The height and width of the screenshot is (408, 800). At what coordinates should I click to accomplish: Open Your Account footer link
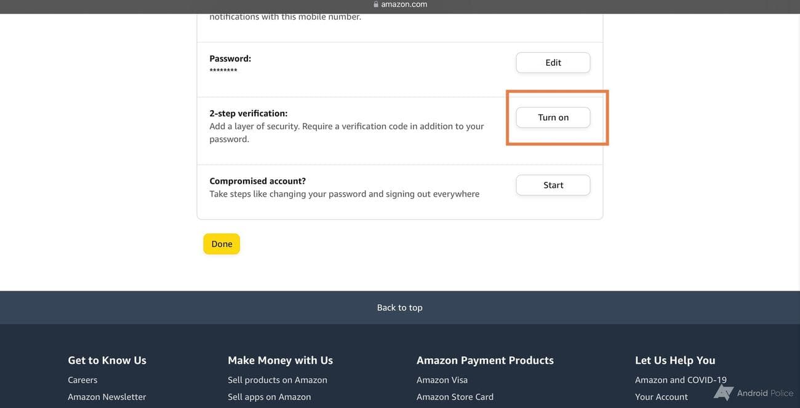pos(662,397)
